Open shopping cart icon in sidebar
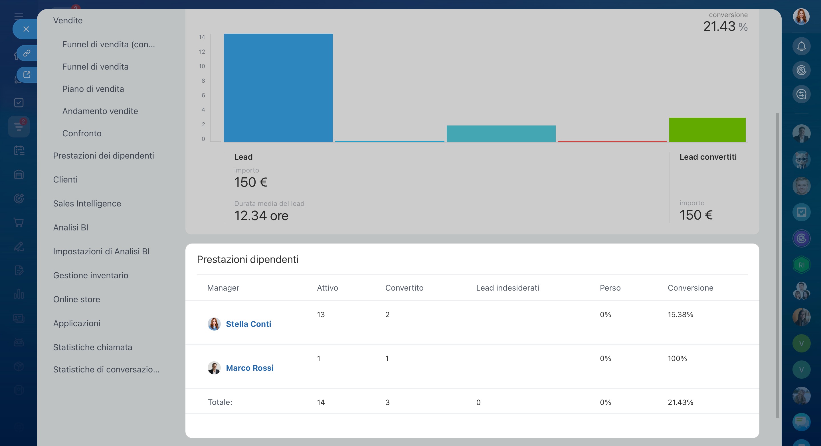This screenshot has width=821, height=446. coord(19,222)
